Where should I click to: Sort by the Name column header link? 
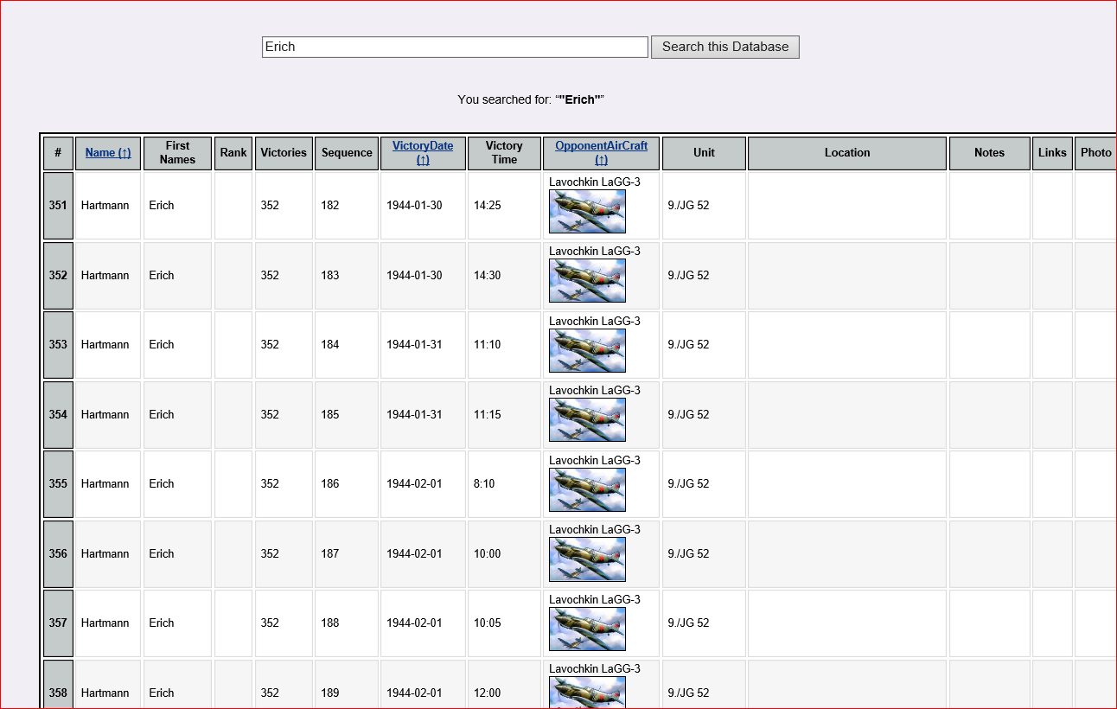pyautogui.click(x=108, y=153)
